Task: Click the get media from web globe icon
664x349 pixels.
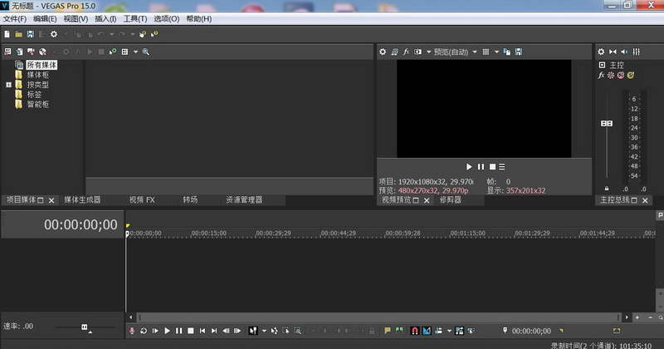Action: [x=43, y=52]
